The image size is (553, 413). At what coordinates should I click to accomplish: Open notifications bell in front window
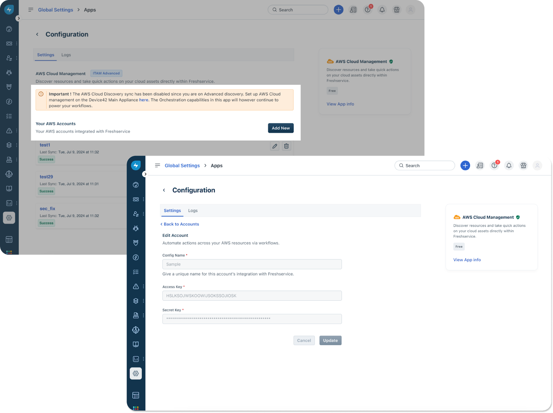[x=509, y=165]
